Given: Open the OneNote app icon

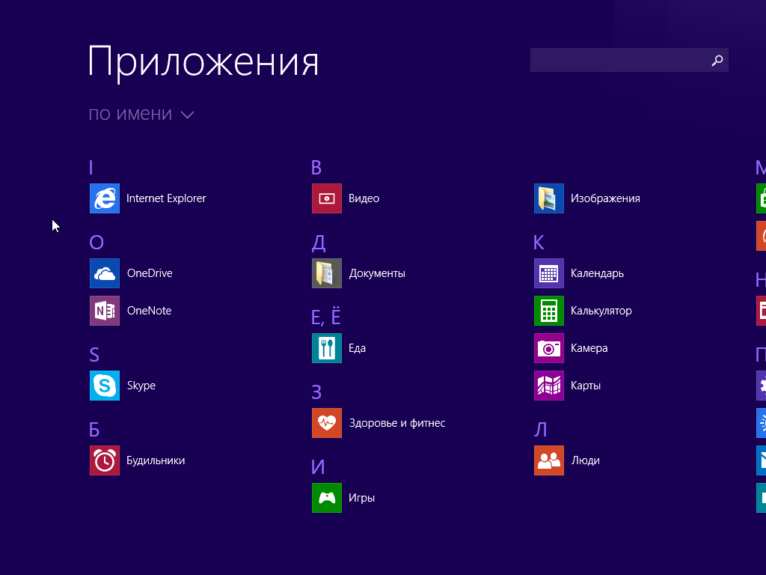Looking at the screenshot, I should (104, 311).
